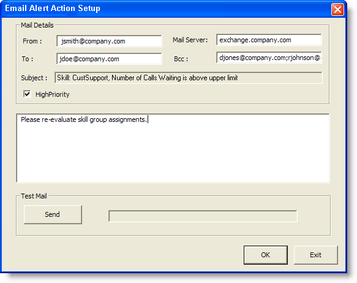Viewport: 357px width, 283px height.
Task: Click the "To :" label
Action: coord(28,59)
